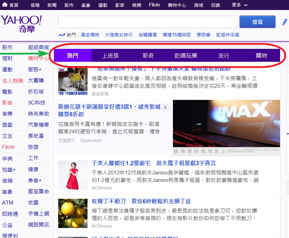The width and height of the screenshot is (289, 238).
Task: Open 時尚美妝 in left sidebar
Action: tap(38, 114)
